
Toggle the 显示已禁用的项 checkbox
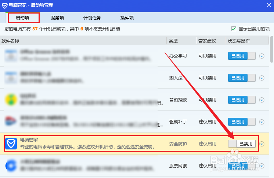coord(234,29)
